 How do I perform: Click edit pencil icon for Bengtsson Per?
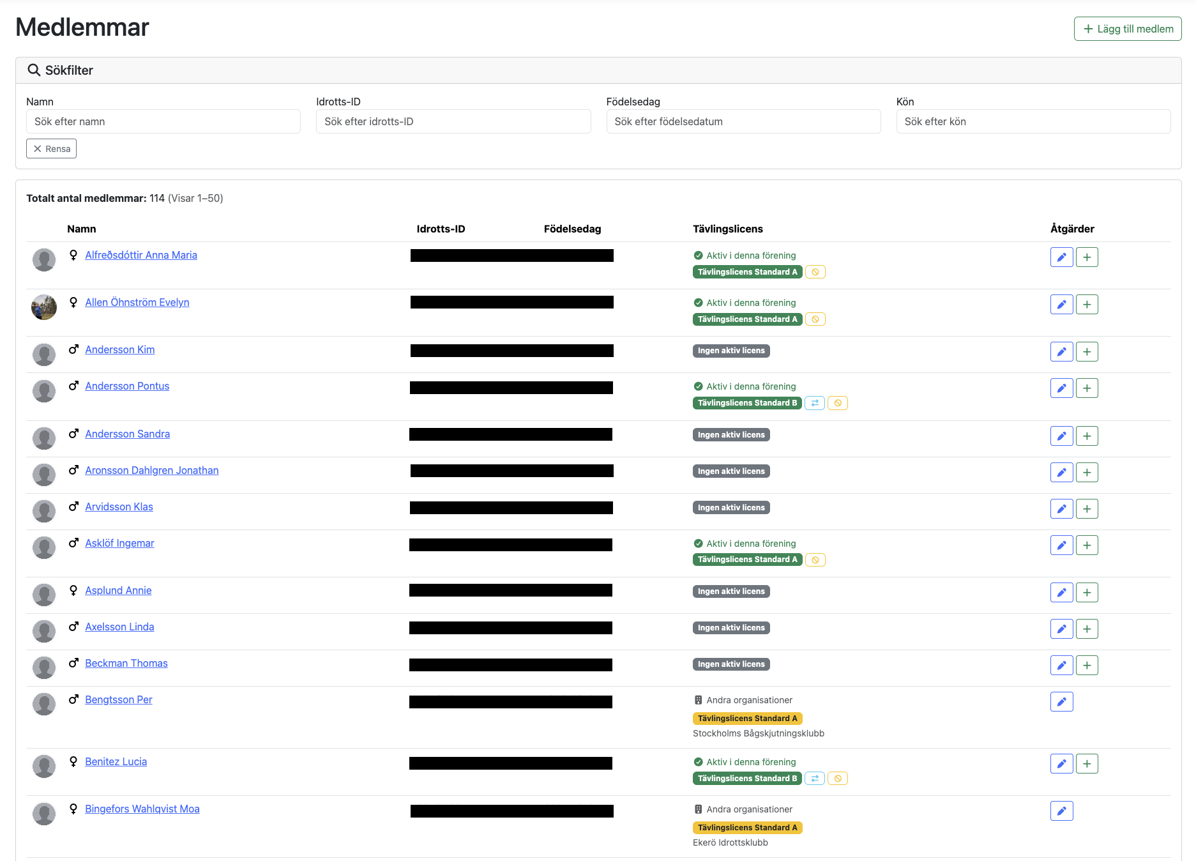(x=1061, y=702)
